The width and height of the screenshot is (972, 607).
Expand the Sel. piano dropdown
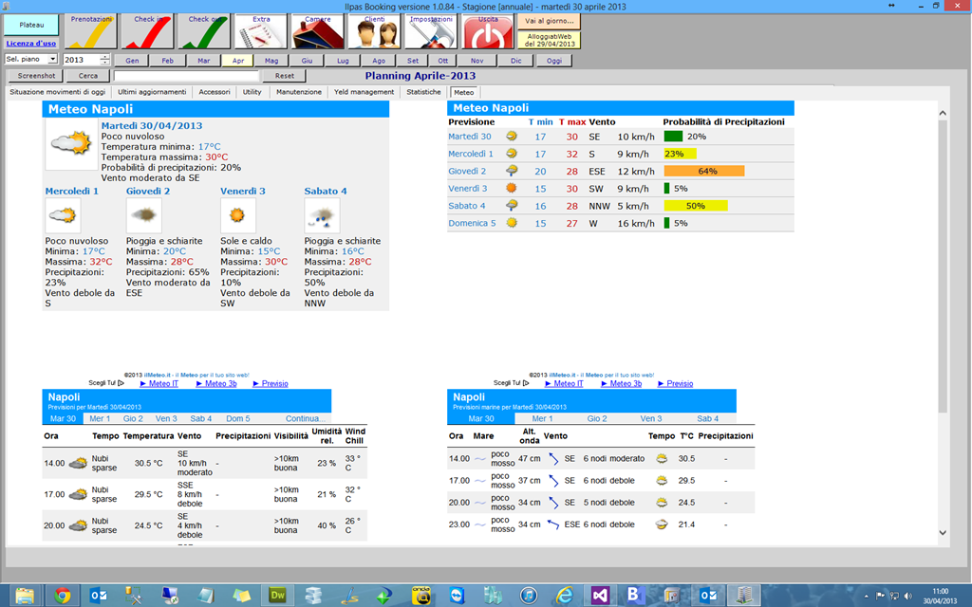(53, 60)
